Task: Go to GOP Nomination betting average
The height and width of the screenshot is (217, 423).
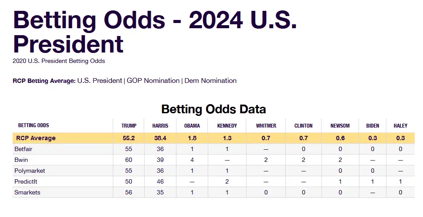Action: click(153, 81)
